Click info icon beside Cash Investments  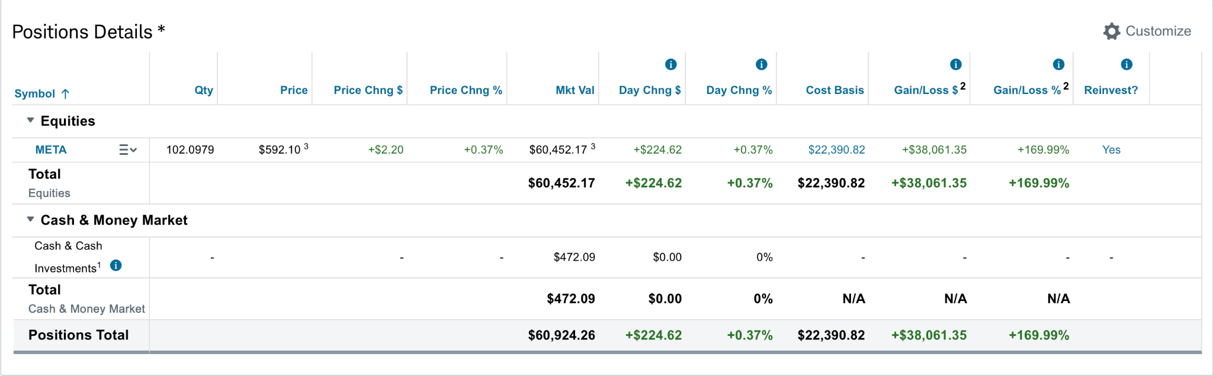coord(116,265)
